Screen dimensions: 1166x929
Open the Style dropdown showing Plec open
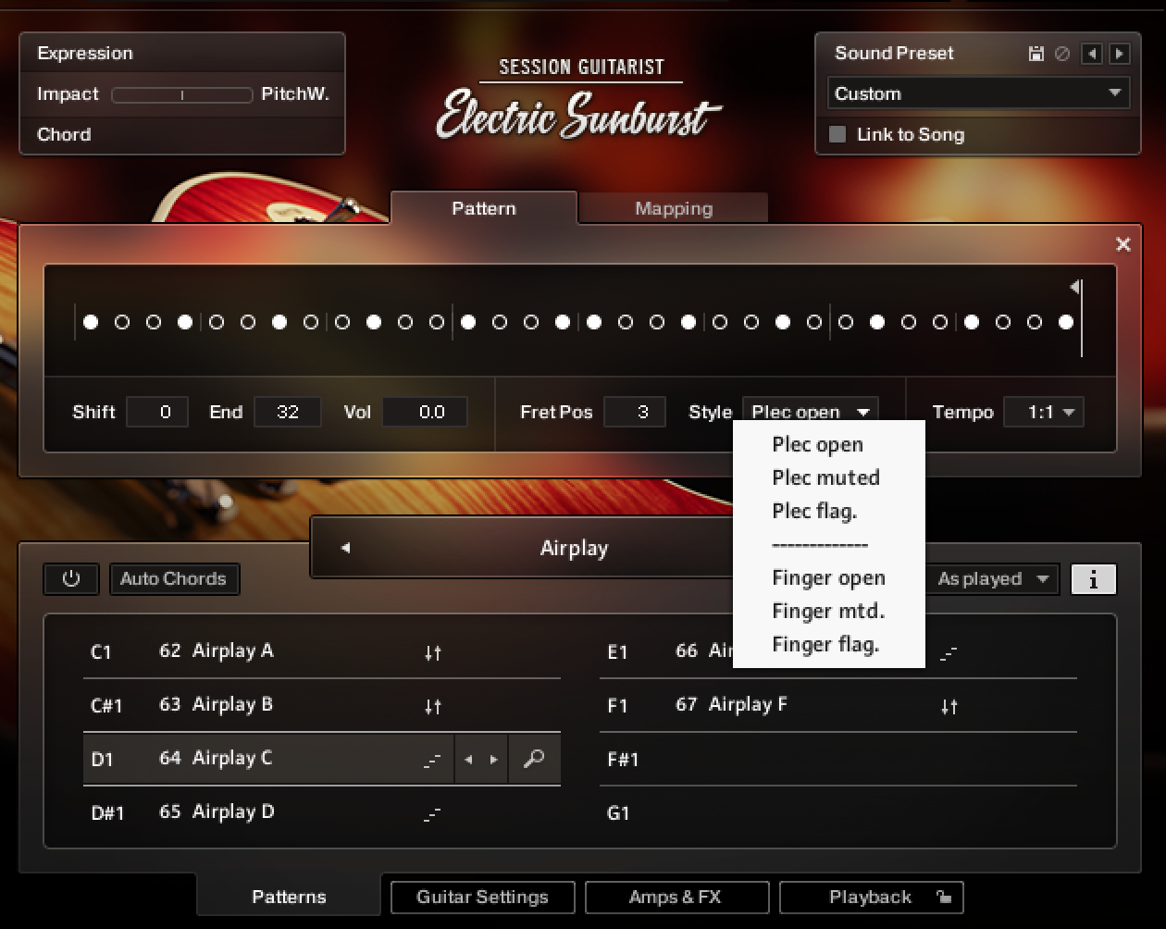tap(811, 412)
